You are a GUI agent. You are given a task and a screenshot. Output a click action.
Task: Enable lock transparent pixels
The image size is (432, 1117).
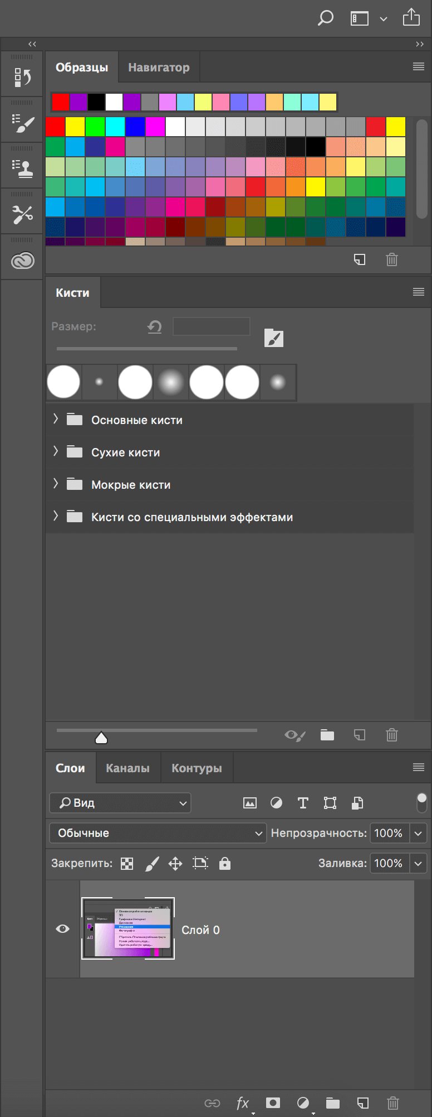(126, 863)
